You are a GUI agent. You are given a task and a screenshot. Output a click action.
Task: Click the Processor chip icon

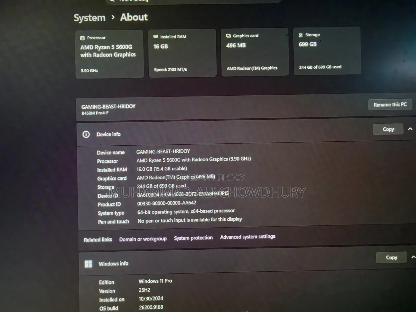coord(82,38)
